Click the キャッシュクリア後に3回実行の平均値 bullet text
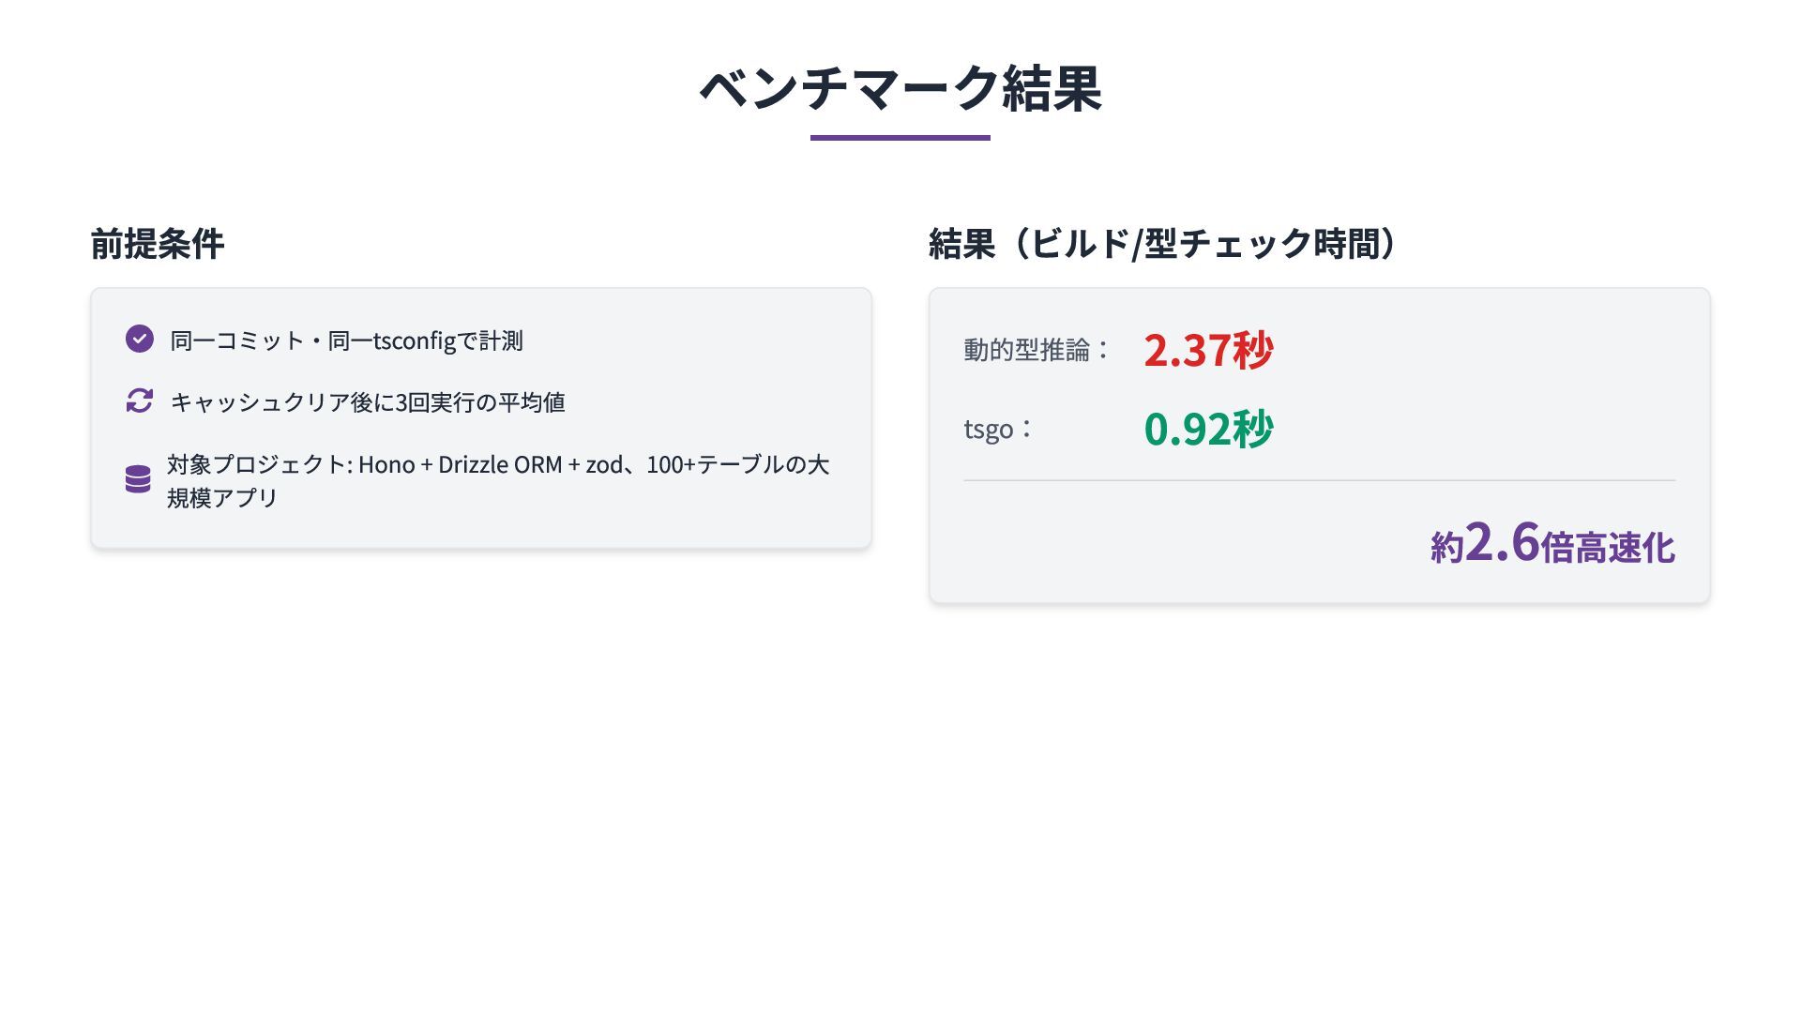 [x=368, y=402]
